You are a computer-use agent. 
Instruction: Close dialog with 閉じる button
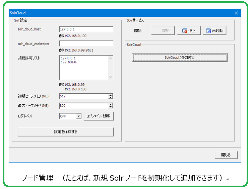(x=226, y=155)
